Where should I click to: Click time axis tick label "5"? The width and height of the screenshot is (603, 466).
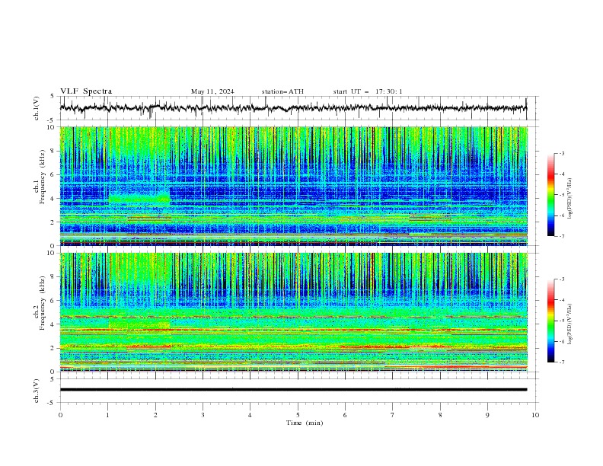298,415
